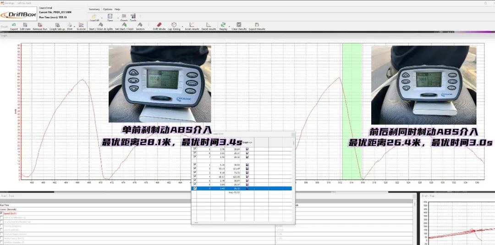Click the Avg value in results table
The height and width of the screenshot is (245, 495).
click(234, 193)
